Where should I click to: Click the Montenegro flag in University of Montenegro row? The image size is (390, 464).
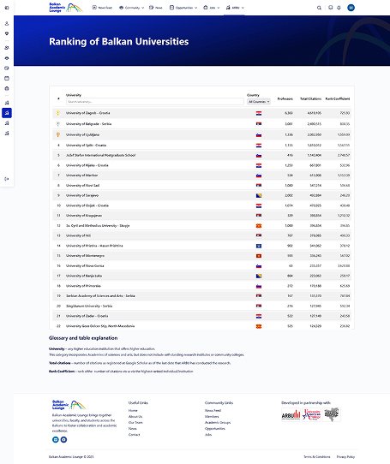coord(259,256)
